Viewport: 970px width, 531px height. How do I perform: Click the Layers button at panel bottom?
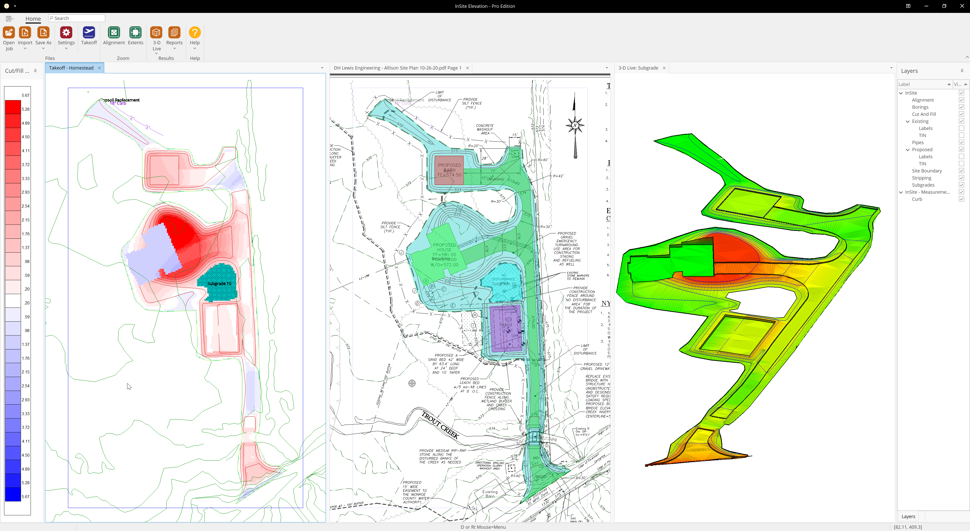pos(908,516)
